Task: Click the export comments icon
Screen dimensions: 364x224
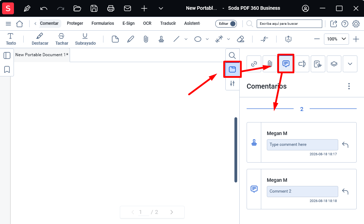Action: (288, 39)
